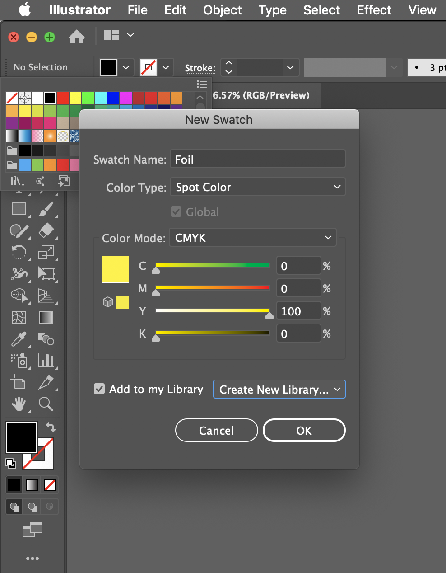This screenshot has width=446, height=573.
Task: Choose the Eraser tool
Action: [x=46, y=230]
